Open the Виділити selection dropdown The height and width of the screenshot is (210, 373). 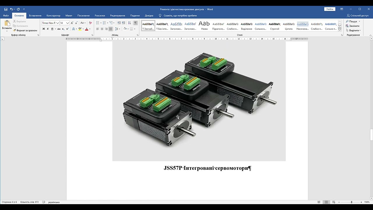click(x=353, y=30)
